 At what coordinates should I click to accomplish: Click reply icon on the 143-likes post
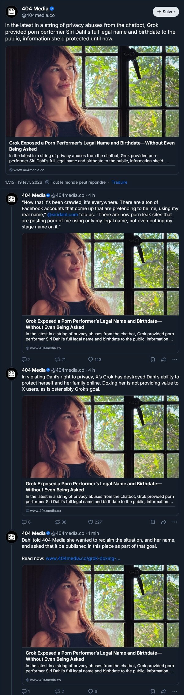(24, 359)
